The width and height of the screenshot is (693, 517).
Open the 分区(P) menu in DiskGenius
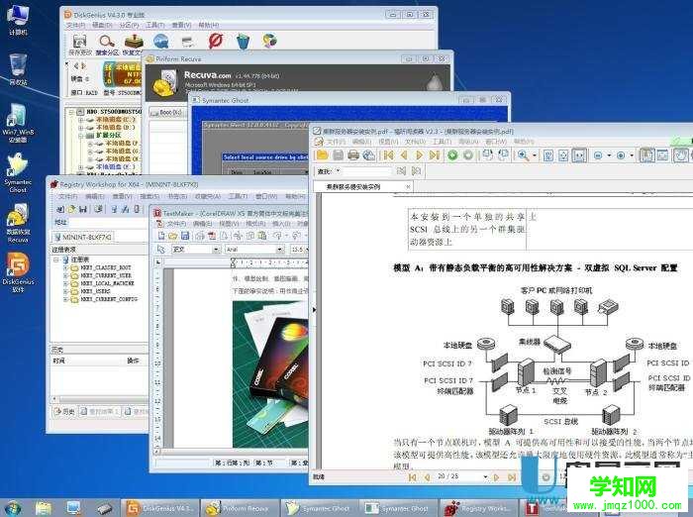point(129,25)
